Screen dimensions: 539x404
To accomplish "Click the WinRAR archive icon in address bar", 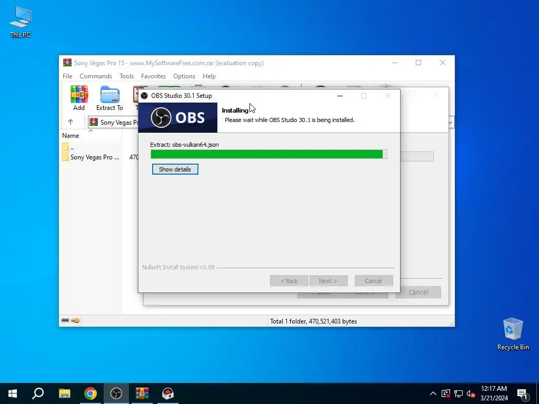I will point(94,122).
